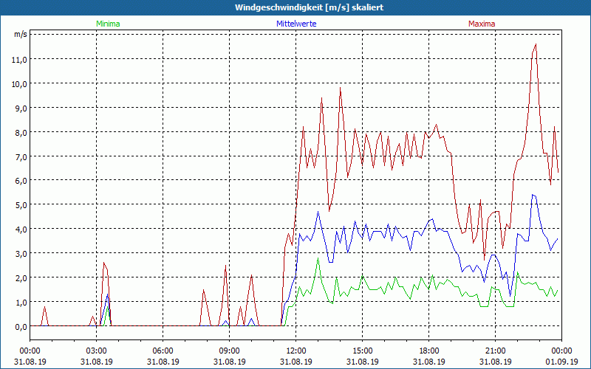Screen dimensions: 591x369
Task: Click the 21:00 time axis label
Action: click(495, 351)
